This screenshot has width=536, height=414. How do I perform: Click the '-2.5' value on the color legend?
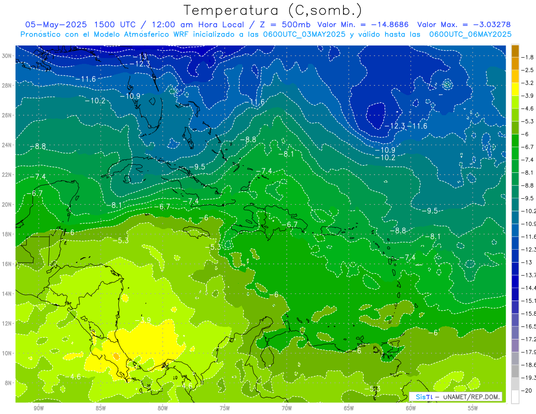[528, 70]
